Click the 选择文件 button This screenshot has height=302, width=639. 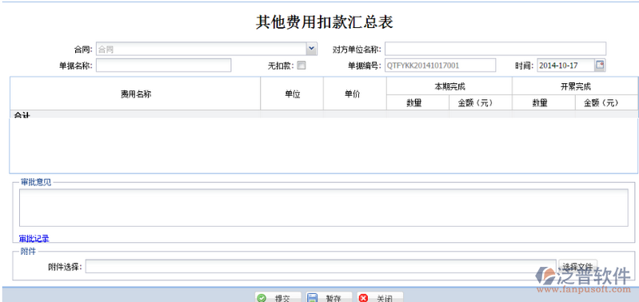[x=577, y=266]
